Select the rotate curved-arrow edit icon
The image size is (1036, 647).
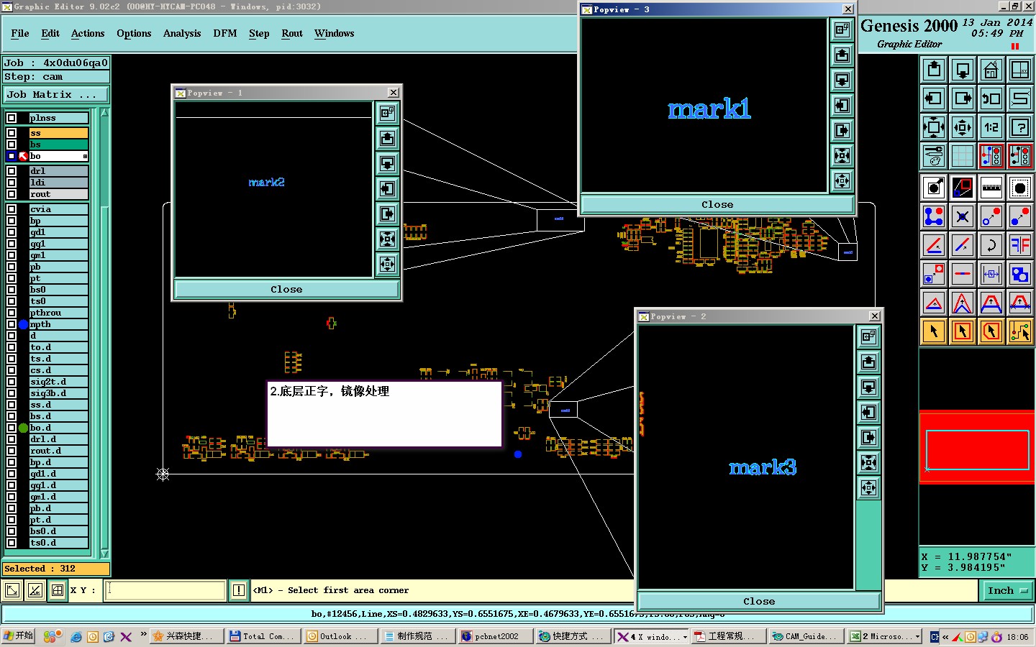(991, 245)
